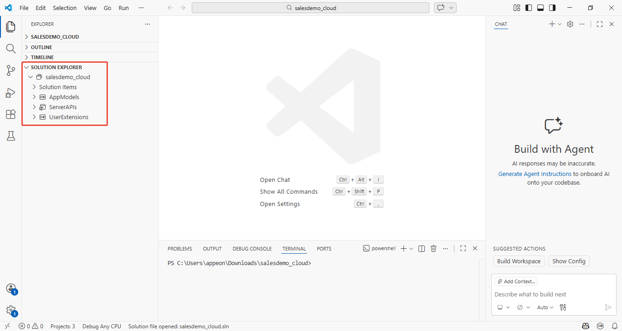622x331 pixels.
Task: Switch to the Debug Console tab
Action: pos(252,249)
